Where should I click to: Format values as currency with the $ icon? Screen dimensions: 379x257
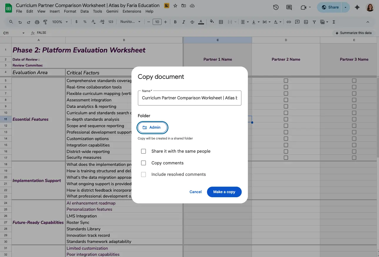click(76, 22)
